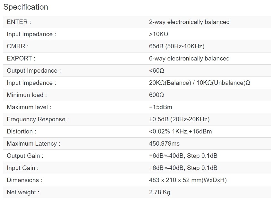The height and width of the screenshot is (201, 271).
Task: Click the CMRR row label
Action: tap(18, 46)
